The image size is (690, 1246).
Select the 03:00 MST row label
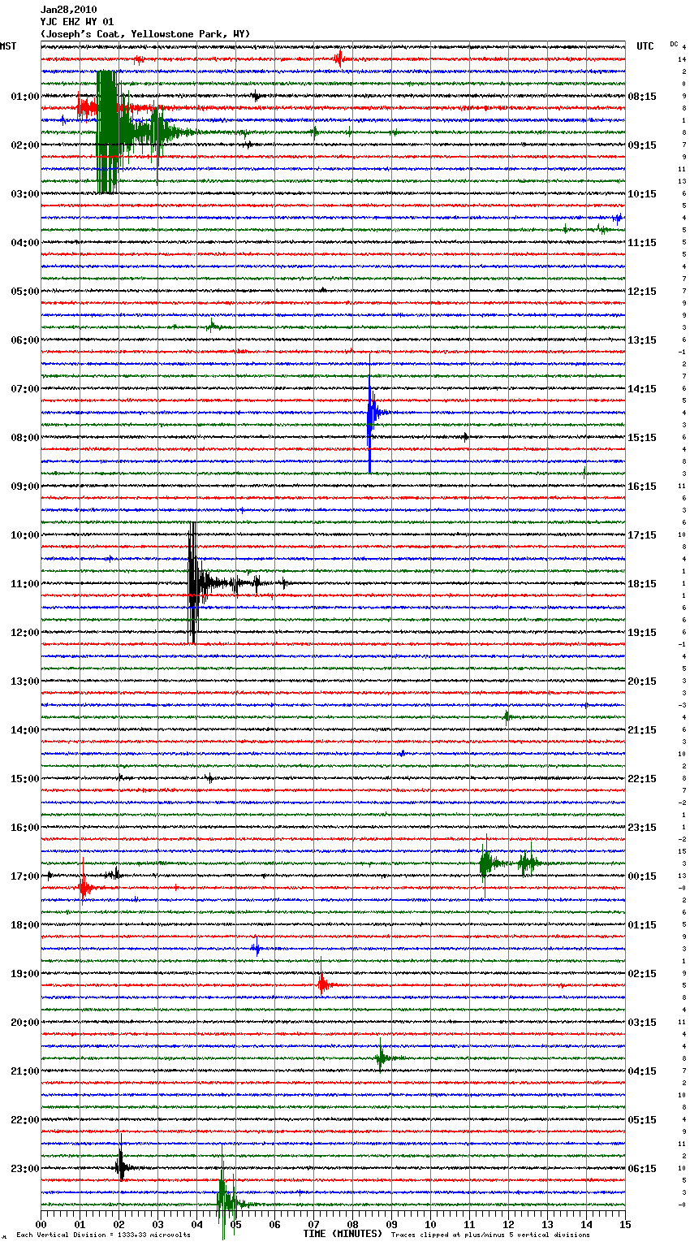[x=25, y=194]
